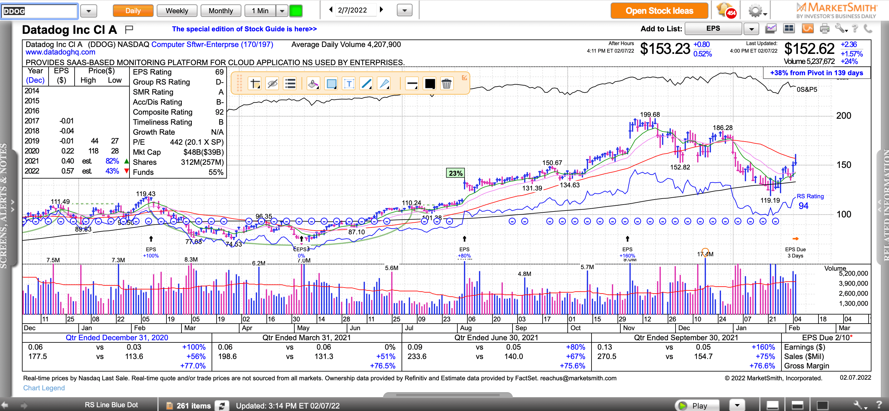Click Open Stock Ideas button
This screenshot has height=411, width=889.
click(x=659, y=11)
